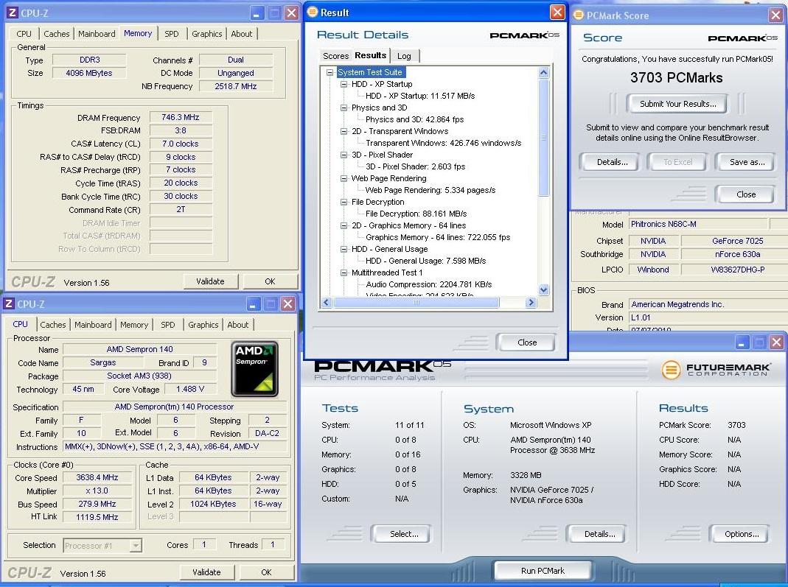Collapse the 2D - Transparent Windows node
The width and height of the screenshot is (788, 587).
[x=344, y=132]
